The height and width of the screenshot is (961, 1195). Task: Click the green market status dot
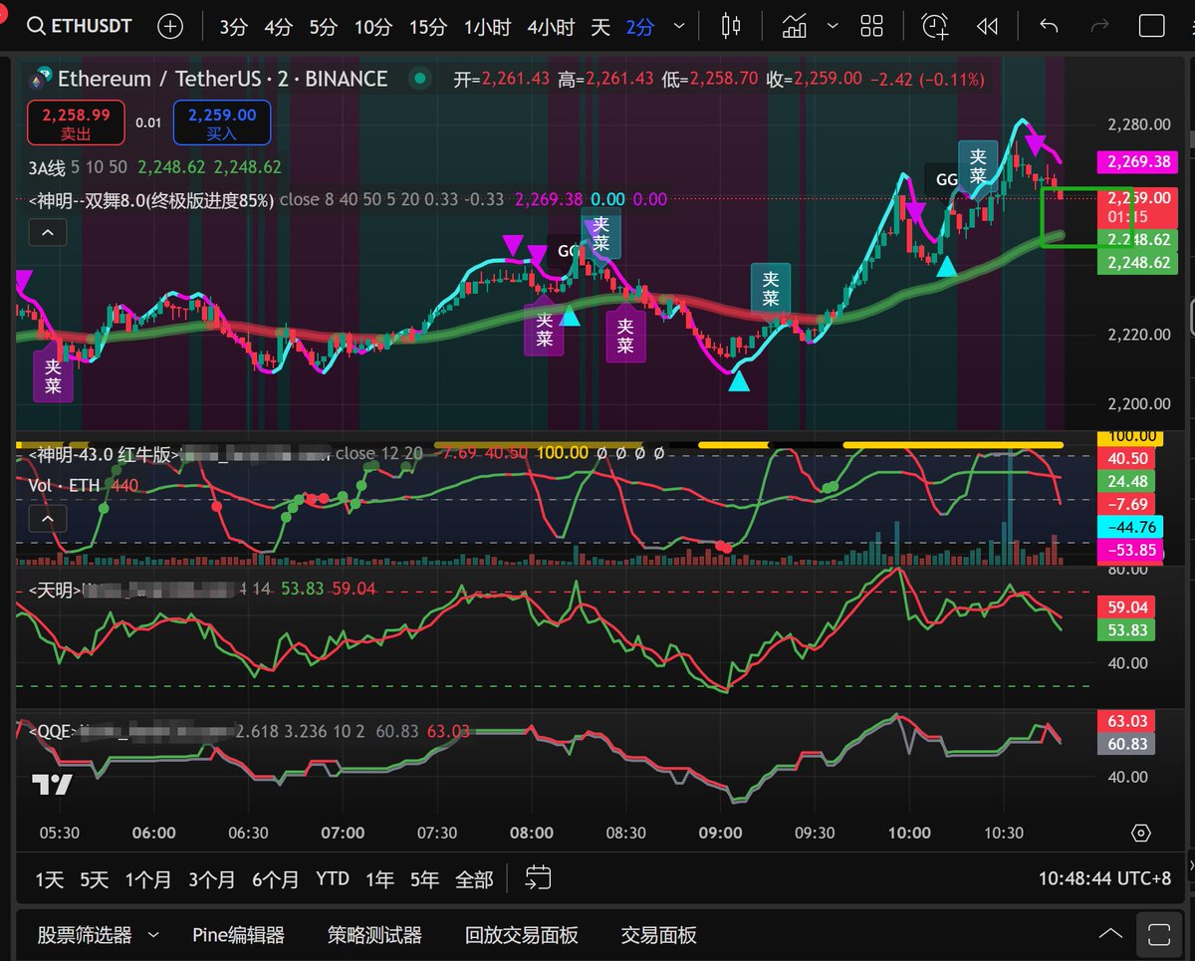[x=420, y=79]
